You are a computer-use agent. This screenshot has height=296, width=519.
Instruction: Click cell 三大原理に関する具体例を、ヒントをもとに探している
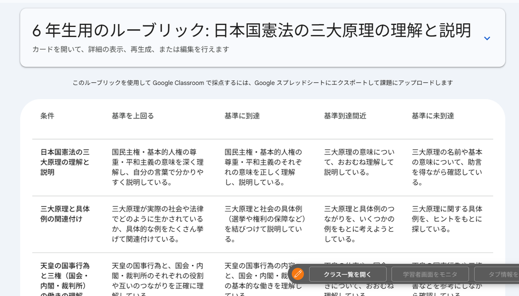pyautogui.click(x=447, y=219)
